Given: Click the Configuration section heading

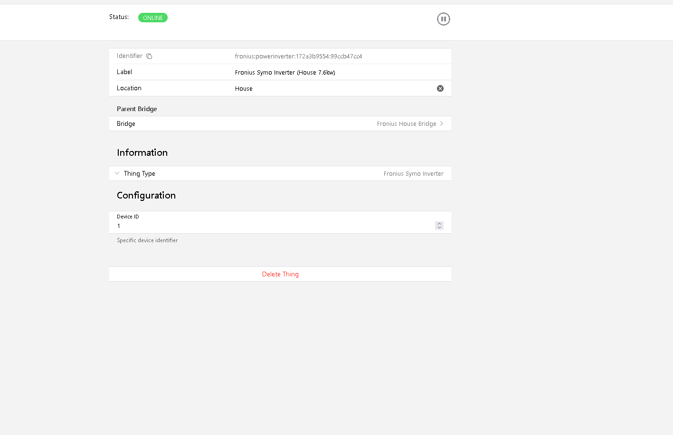Looking at the screenshot, I should pyautogui.click(x=146, y=195).
